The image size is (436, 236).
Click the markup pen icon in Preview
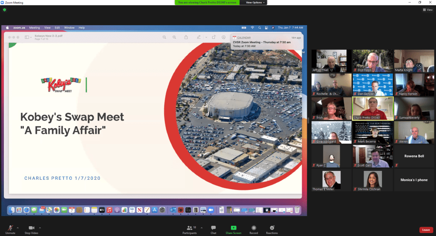199,37
